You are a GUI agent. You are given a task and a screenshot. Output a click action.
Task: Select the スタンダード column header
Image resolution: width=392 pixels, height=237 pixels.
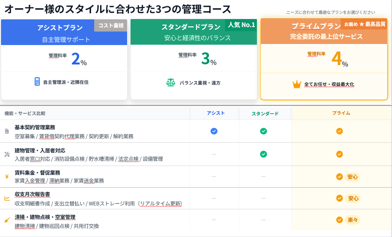tap(265, 114)
